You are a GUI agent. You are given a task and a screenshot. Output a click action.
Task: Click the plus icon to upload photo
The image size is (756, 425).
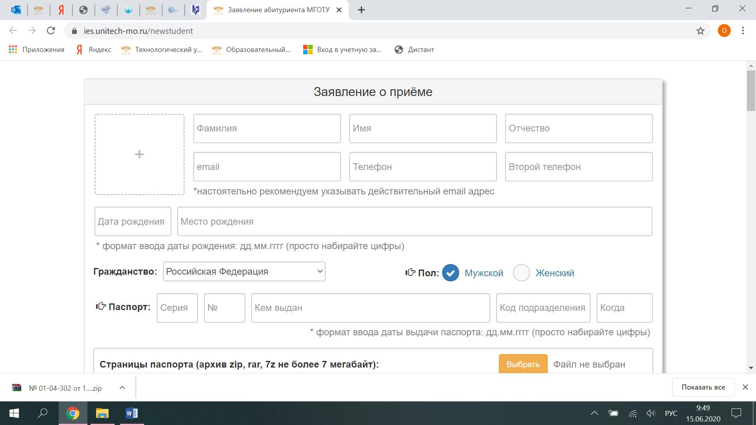[139, 154]
